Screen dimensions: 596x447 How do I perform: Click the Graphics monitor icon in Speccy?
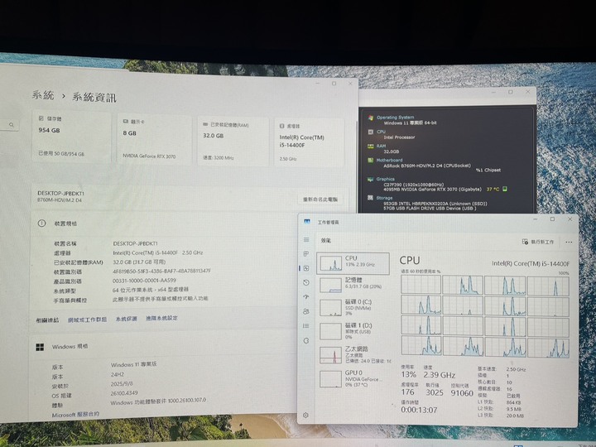click(371, 179)
